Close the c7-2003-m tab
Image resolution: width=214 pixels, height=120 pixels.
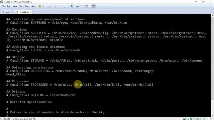point(31,12)
